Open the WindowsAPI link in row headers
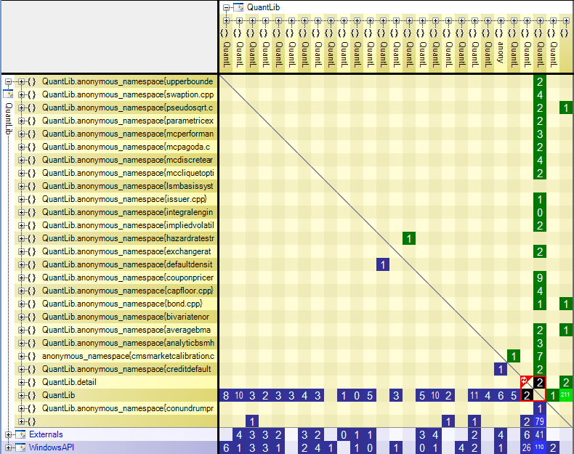This screenshot has width=574, height=454. tap(52, 447)
